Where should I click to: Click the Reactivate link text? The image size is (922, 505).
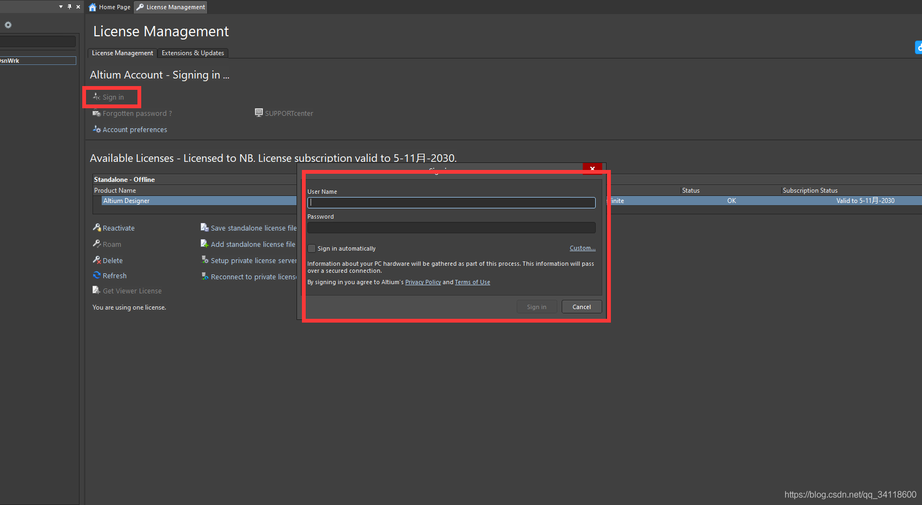[x=118, y=228]
